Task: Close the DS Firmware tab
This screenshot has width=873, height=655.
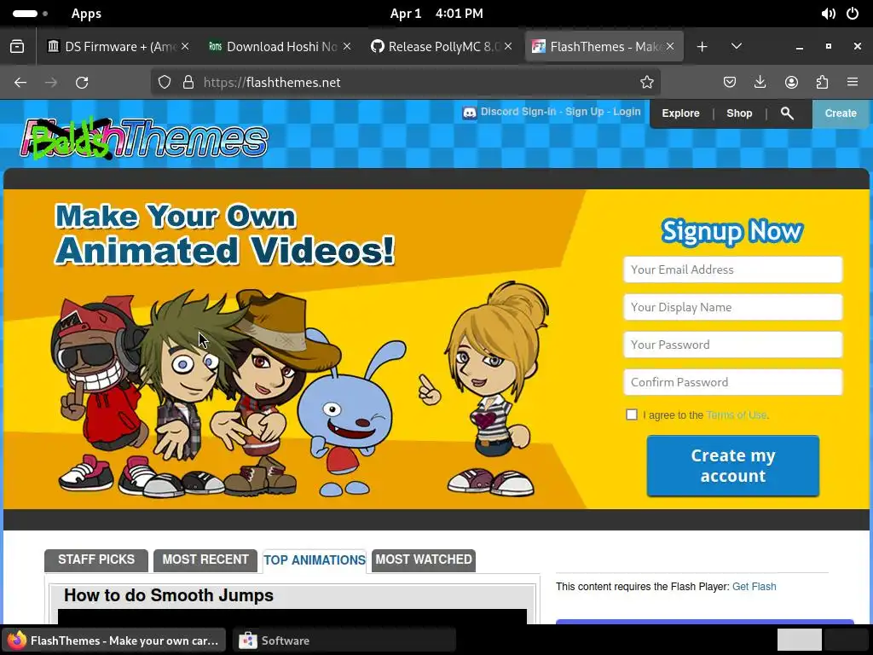Action: pyautogui.click(x=185, y=47)
